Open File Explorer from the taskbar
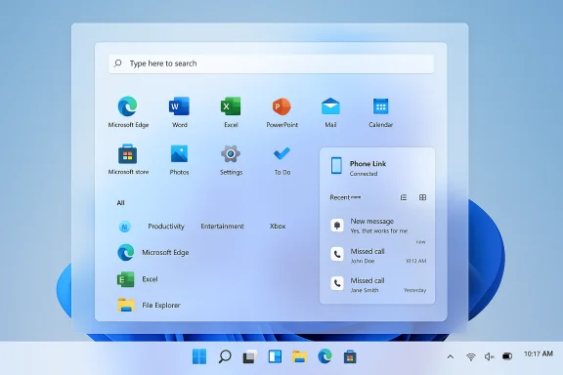The image size is (563, 375). [x=299, y=356]
